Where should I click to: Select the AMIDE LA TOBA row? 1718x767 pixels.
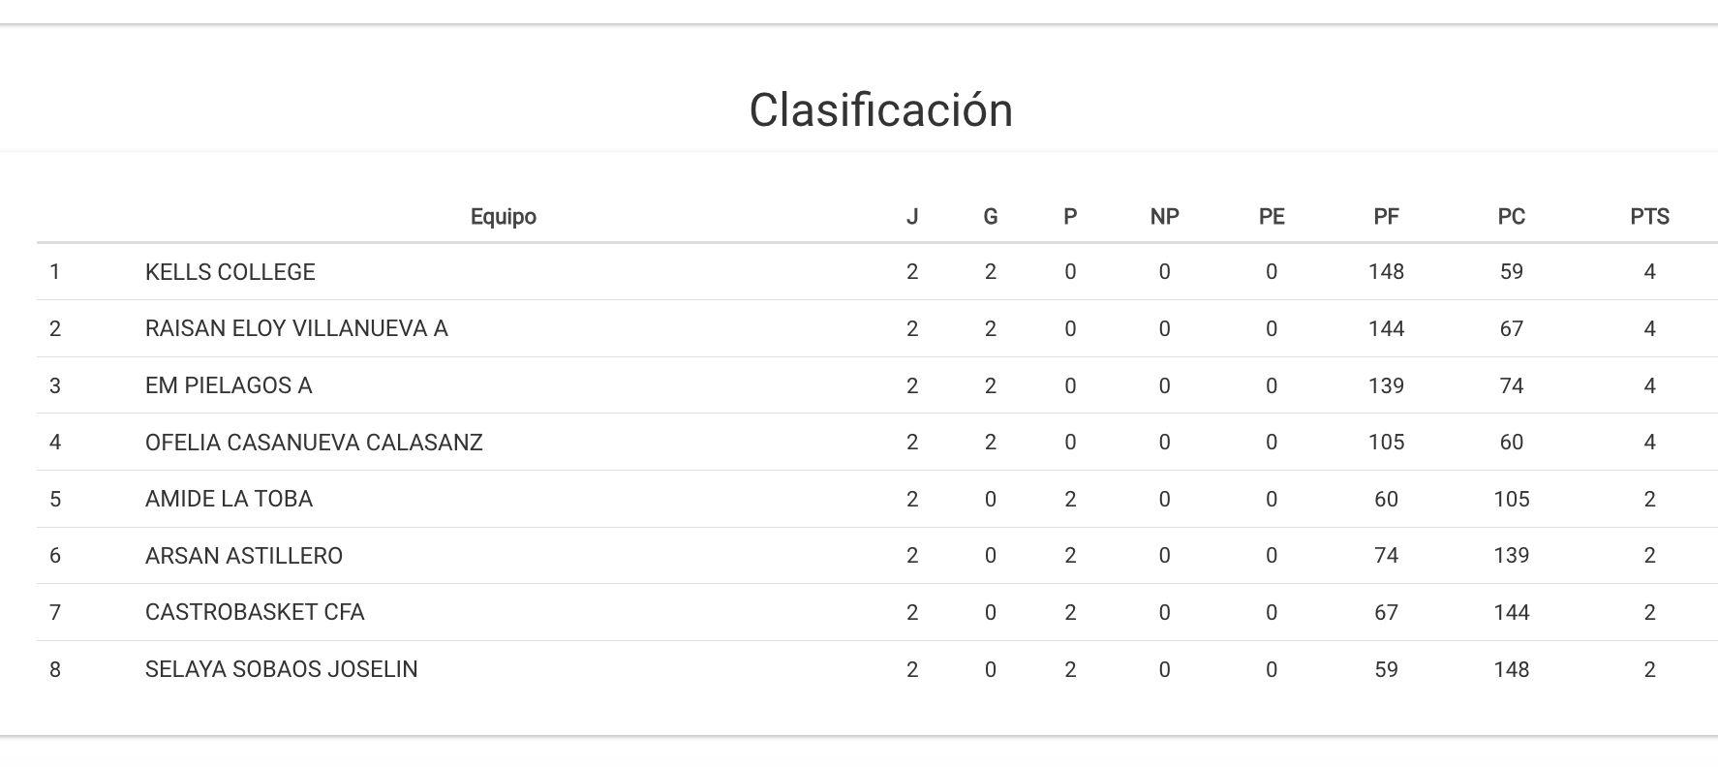click(229, 500)
